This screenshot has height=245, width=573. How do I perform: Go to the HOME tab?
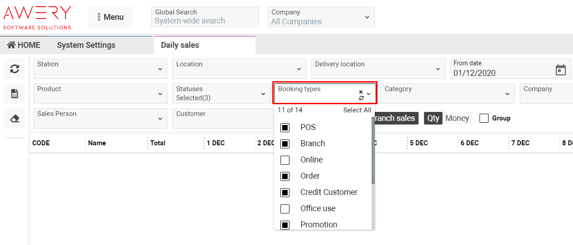point(24,45)
